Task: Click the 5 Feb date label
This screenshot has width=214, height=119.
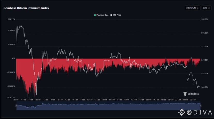Action: (x=31, y=100)
